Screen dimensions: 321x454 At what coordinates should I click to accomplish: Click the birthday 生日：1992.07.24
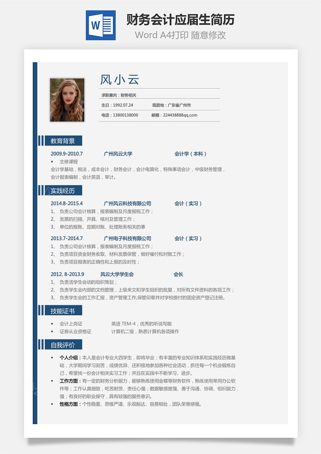[x=117, y=105]
